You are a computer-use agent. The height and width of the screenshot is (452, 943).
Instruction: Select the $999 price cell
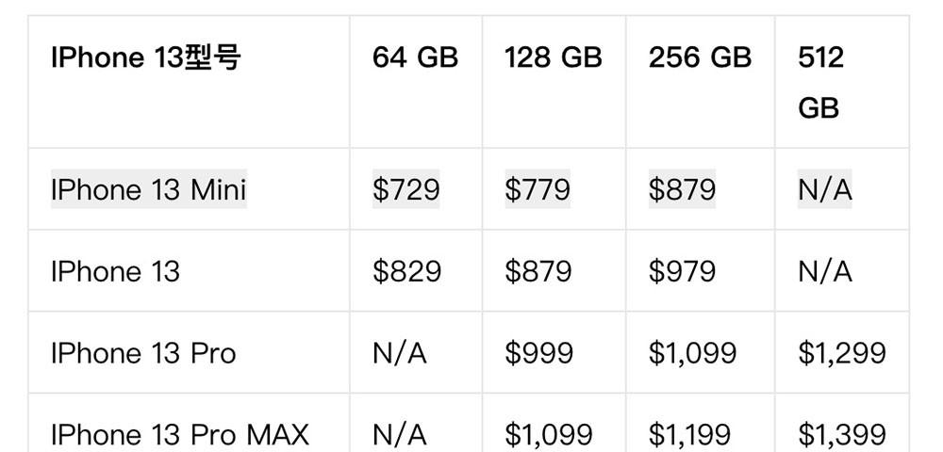538,354
